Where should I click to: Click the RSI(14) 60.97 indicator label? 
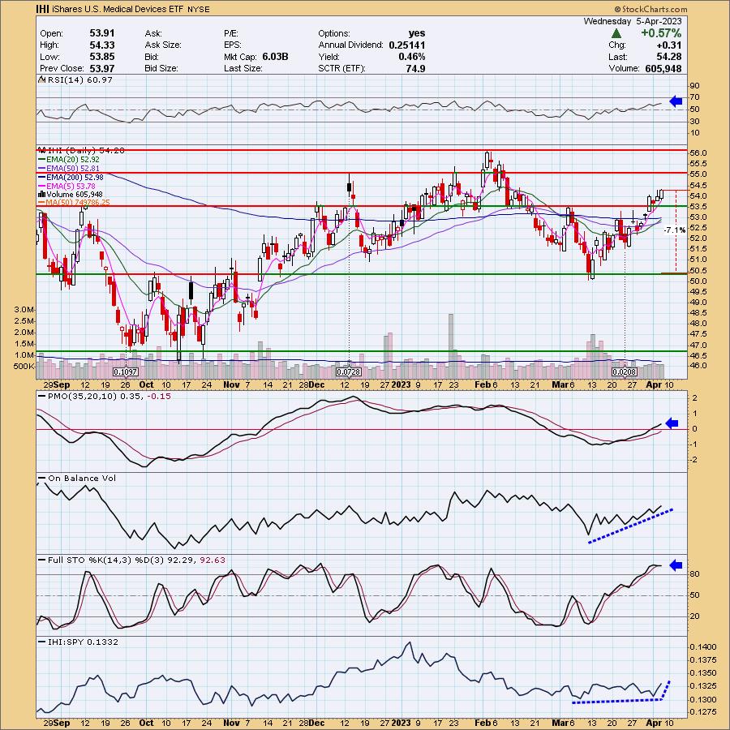[x=79, y=79]
